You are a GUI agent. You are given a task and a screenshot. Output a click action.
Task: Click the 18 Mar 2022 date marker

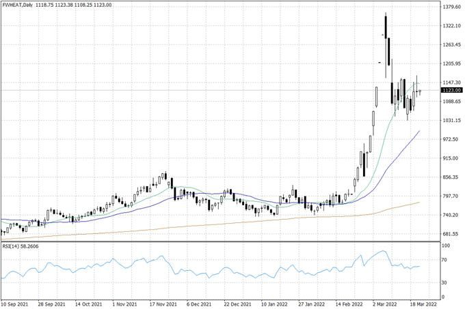423,304
